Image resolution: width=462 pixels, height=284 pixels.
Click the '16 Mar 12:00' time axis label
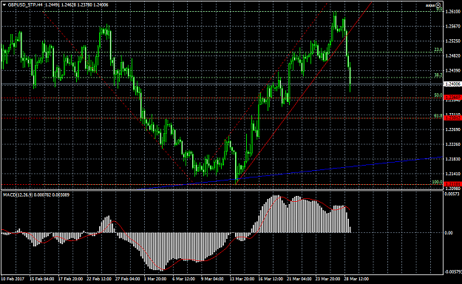coord(271,279)
